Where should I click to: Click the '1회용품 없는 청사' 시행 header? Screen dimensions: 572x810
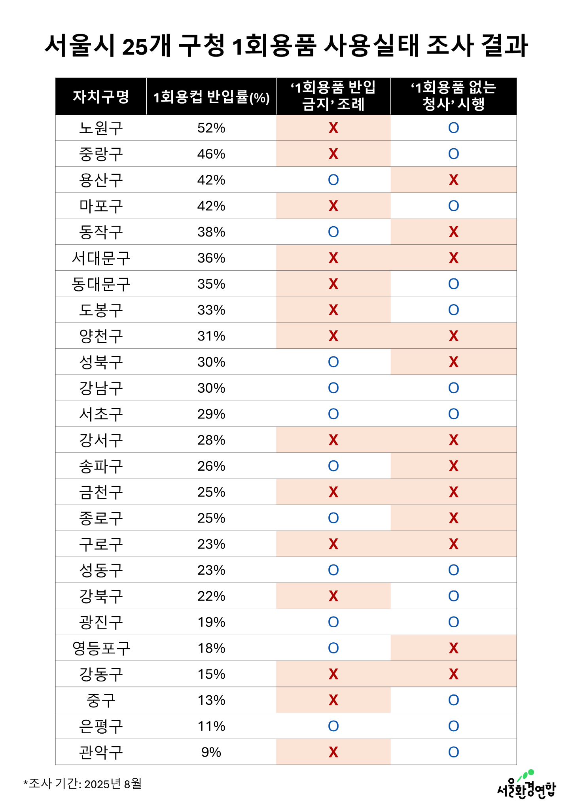pos(453,96)
